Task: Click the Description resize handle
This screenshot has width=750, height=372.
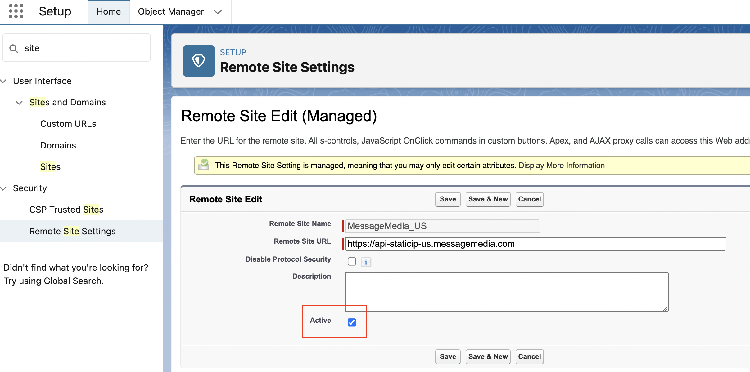Action: 665,308
